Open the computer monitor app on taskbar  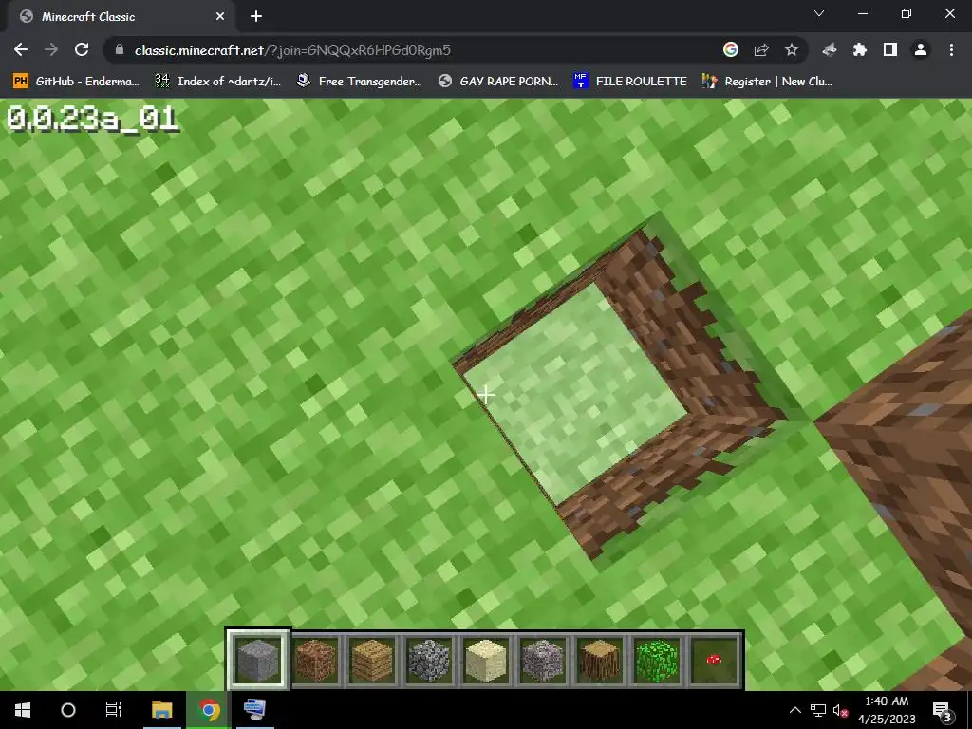pos(254,710)
